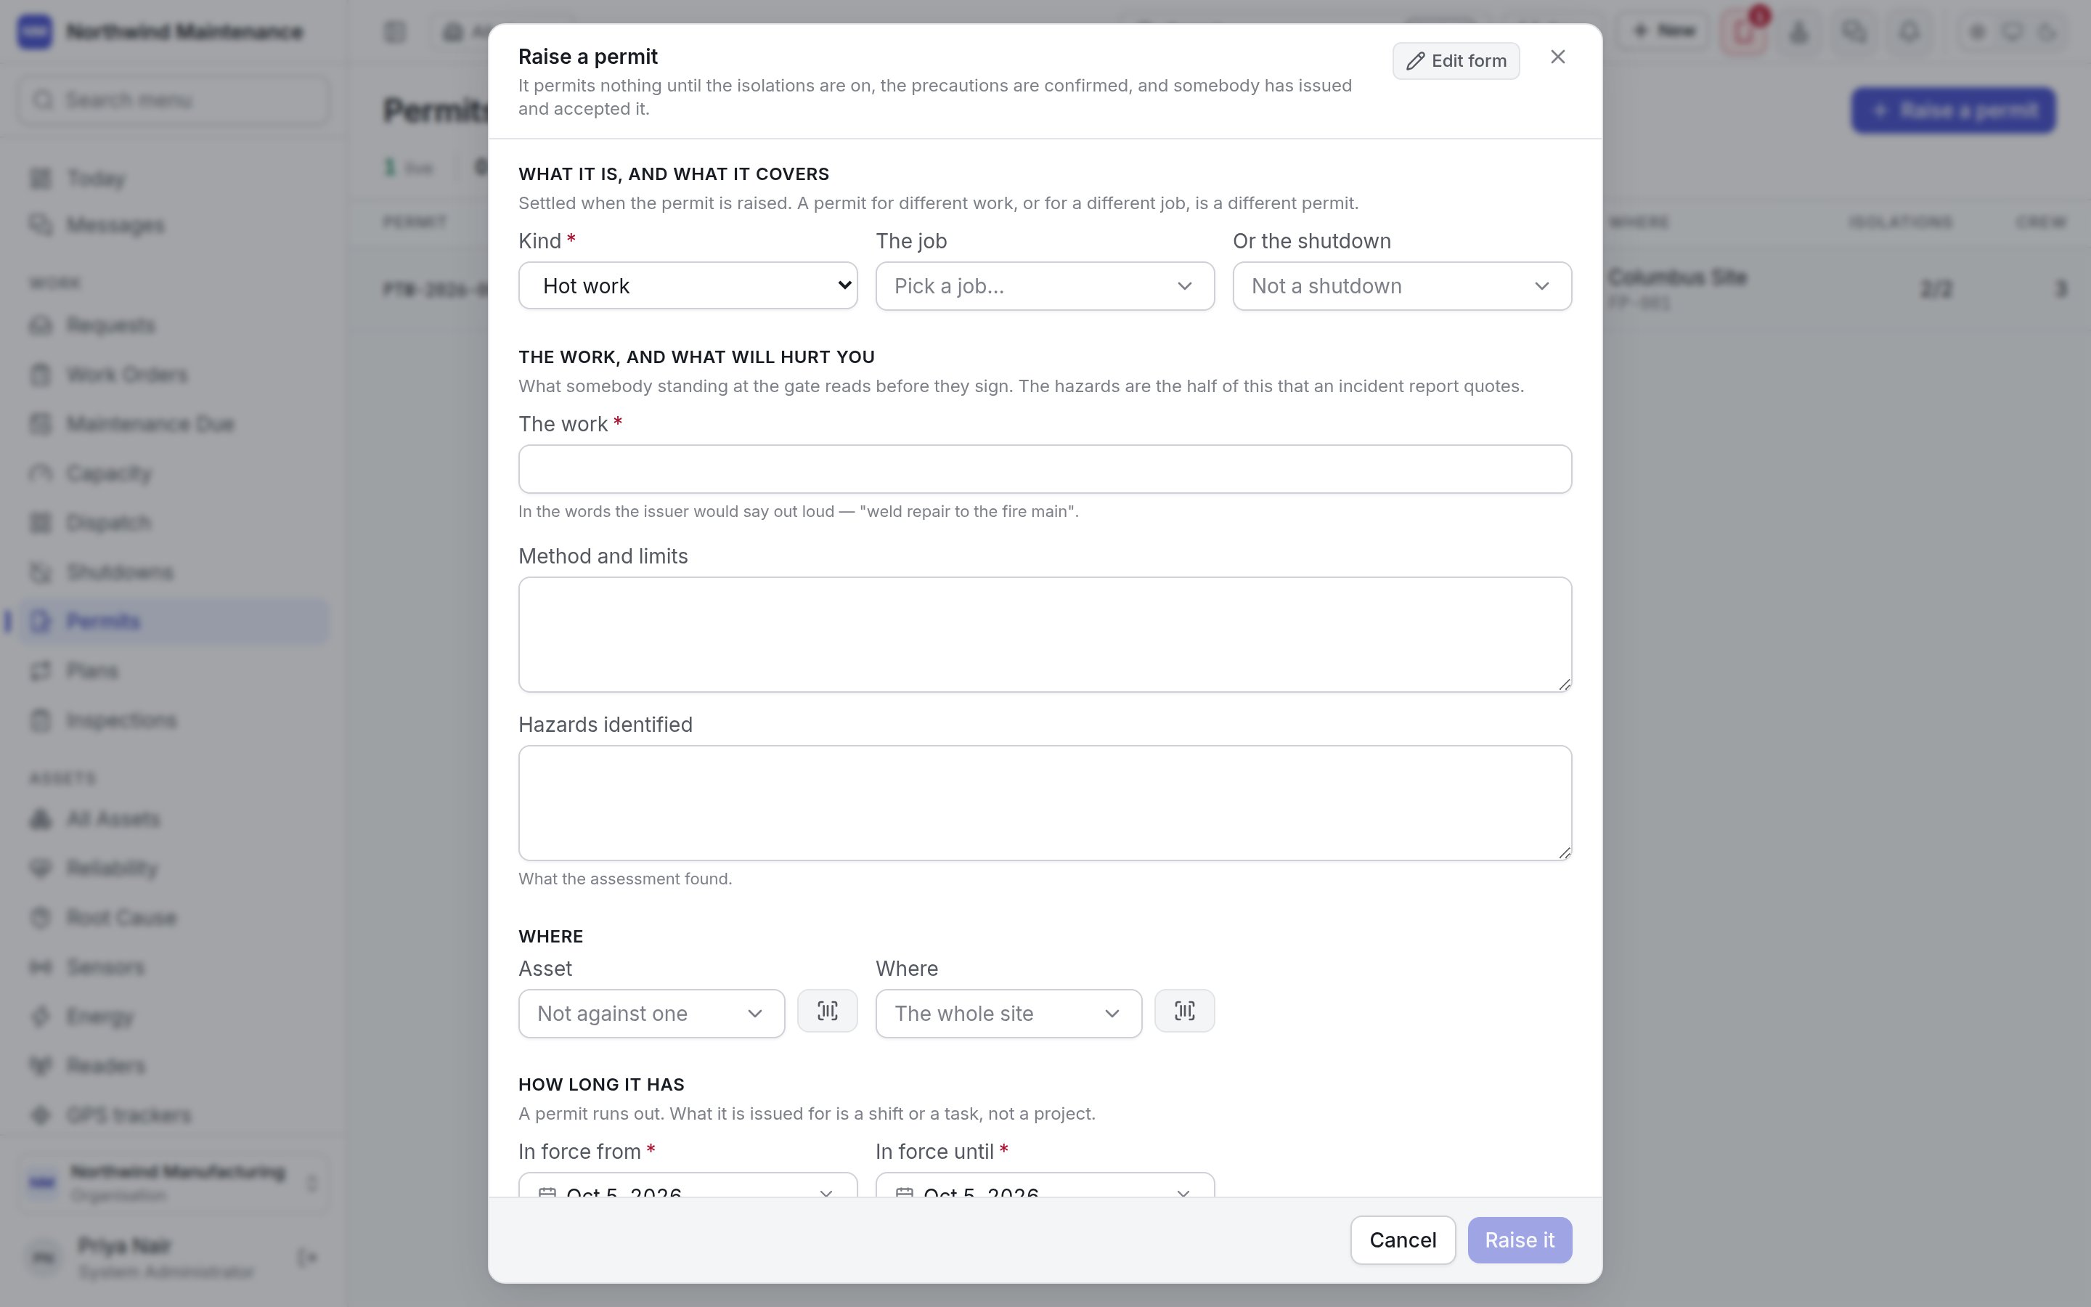The height and width of the screenshot is (1307, 2091).
Task: Open Inspections in the sidebar
Action: tap(173, 720)
